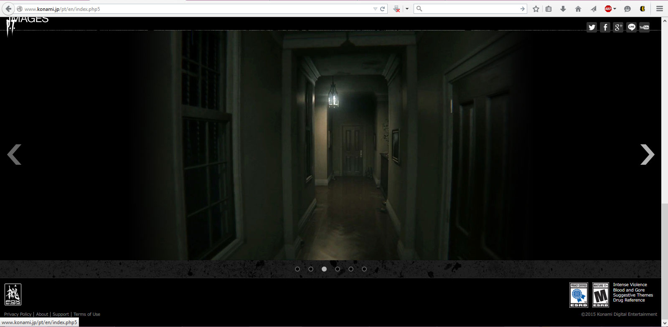Click the hallway screenshot image
Viewport: 668px width, 327px height.
(x=330, y=145)
